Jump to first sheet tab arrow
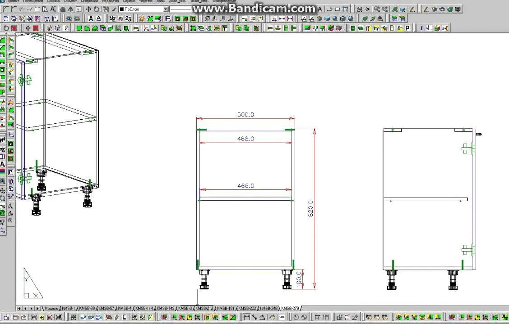Screen dimensions: 509x324 click(x=19, y=308)
